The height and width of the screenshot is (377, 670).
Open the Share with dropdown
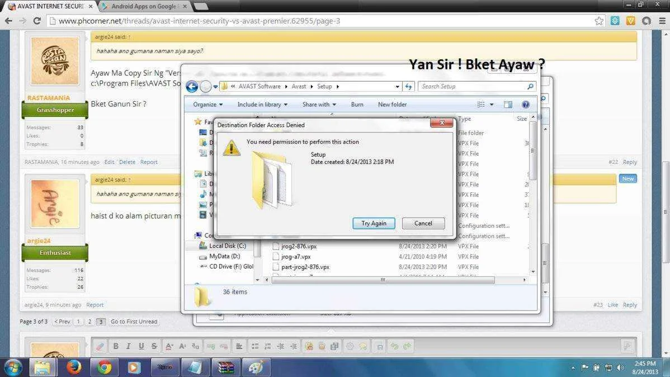[319, 104]
